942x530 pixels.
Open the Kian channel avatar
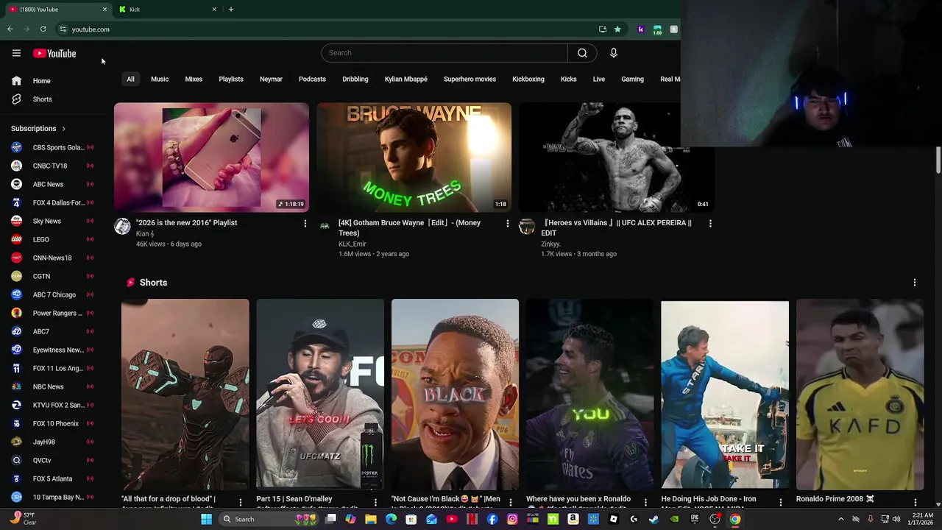pos(122,227)
